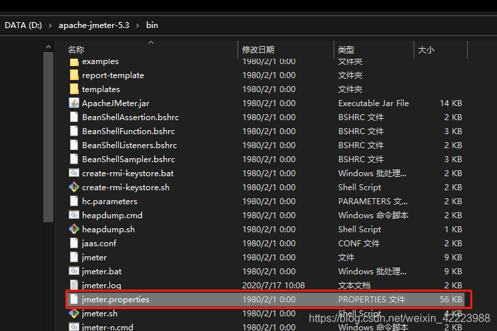Sort by the 名称 column header
Image resolution: width=497 pixels, height=331 pixels.
pyautogui.click(x=76, y=50)
